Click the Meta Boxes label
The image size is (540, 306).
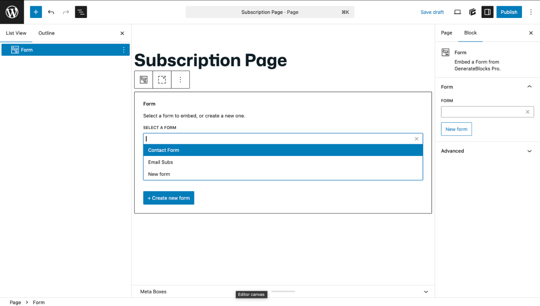(153, 292)
